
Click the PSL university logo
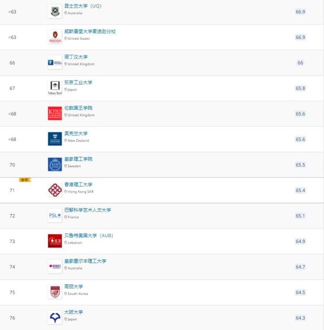(x=55, y=215)
